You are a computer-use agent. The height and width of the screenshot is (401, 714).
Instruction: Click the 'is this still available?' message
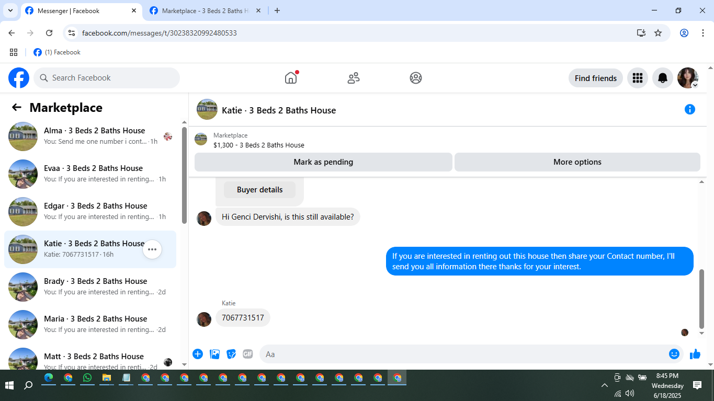288,216
